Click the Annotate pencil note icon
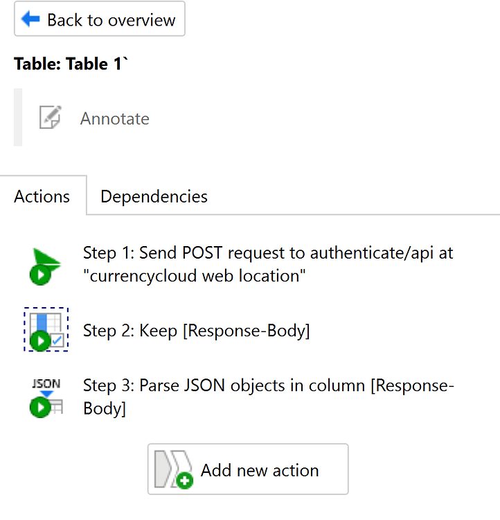 (x=51, y=117)
